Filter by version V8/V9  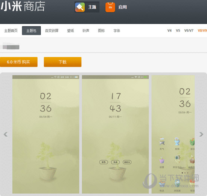pos(202,30)
